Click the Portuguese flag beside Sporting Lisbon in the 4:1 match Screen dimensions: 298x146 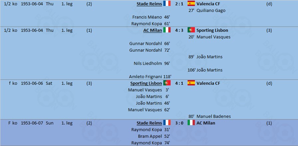(x=167, y=83)
